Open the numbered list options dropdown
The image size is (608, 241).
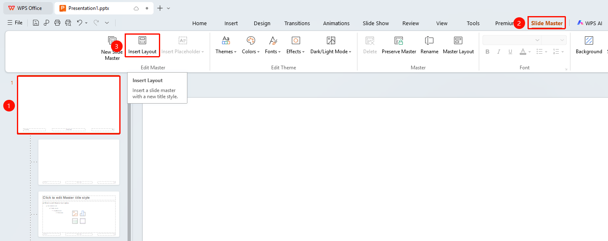click(x=563, y=52)
